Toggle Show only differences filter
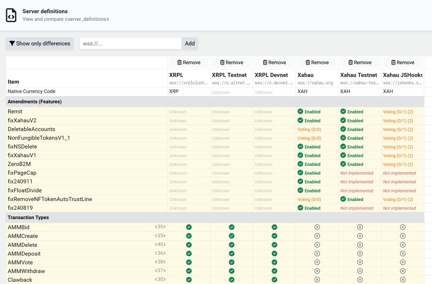The width and height of the screenshot is (432, 284). click(x=40, y=43)
